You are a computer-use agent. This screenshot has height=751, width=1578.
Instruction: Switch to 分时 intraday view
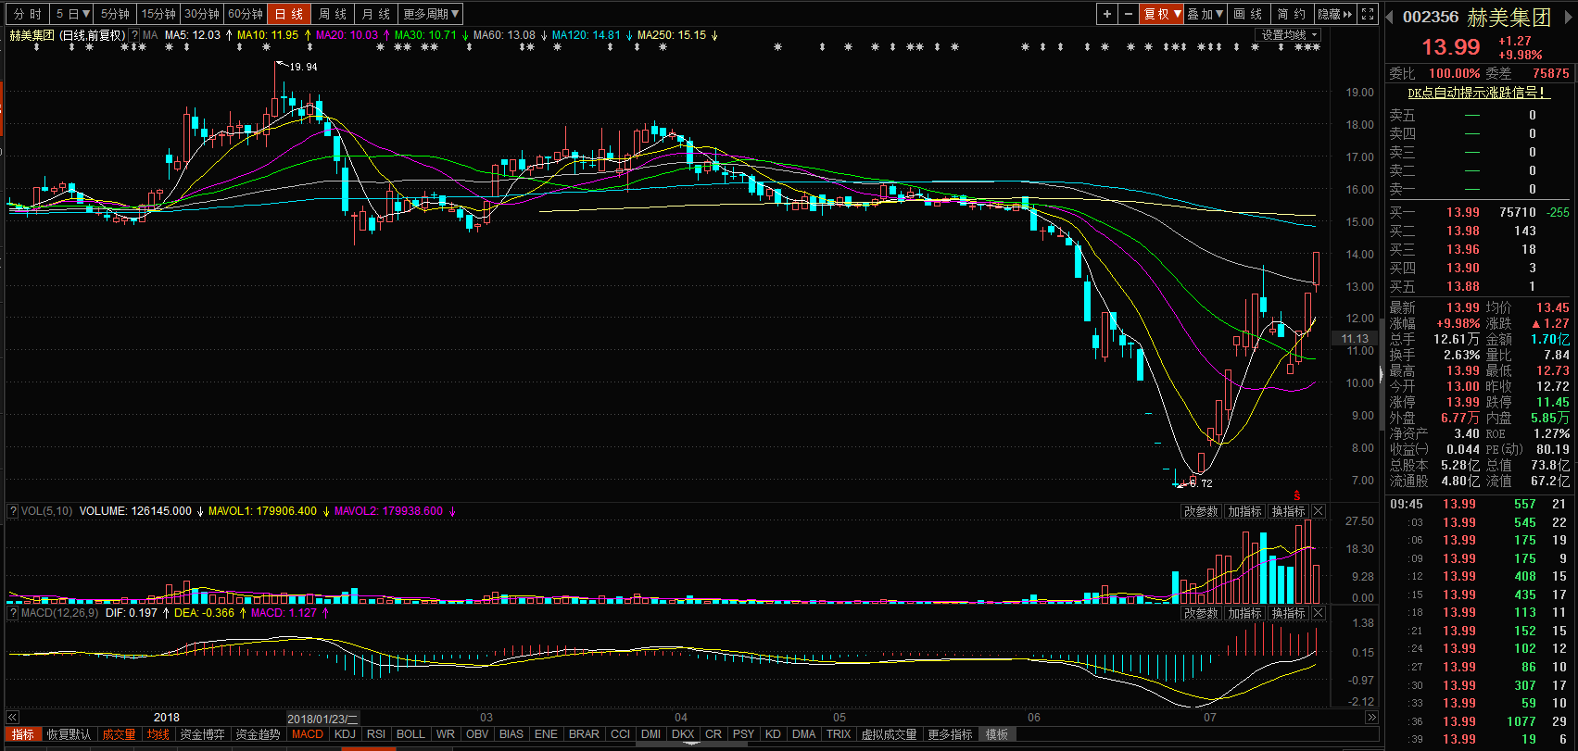27,14
